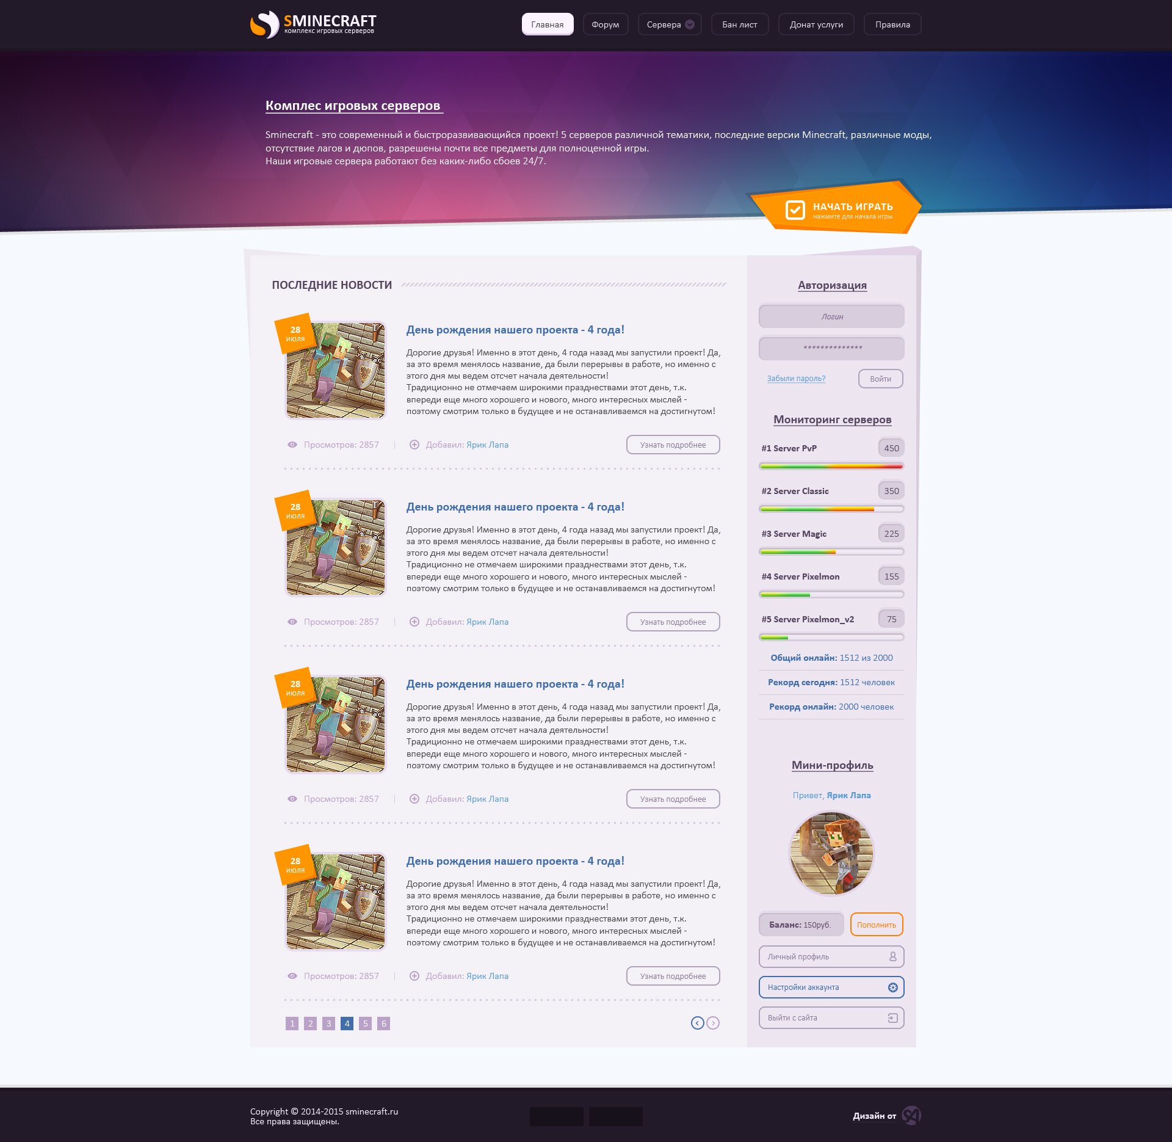
Task: Click eye views icon of third news
Action: coord(292,799)
